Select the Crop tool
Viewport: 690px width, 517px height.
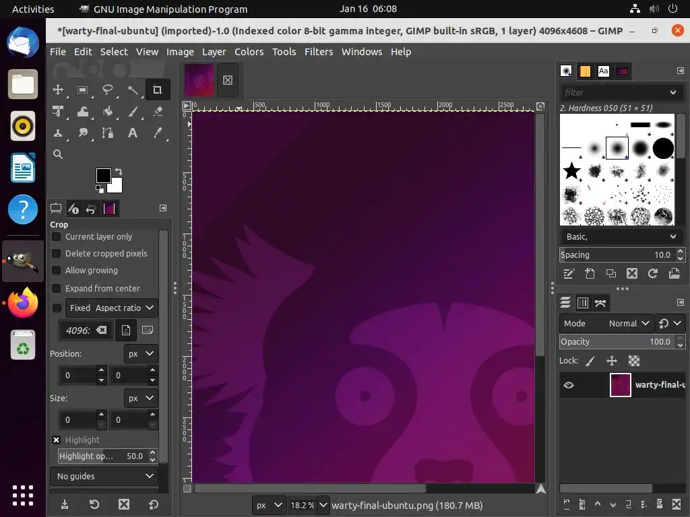pos(158,90)
